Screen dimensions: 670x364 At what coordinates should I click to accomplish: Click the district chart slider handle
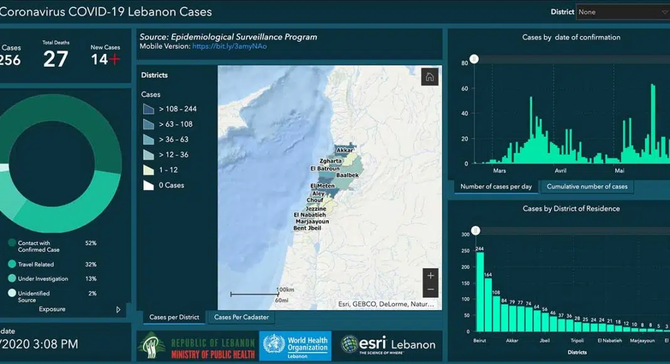(x=476, y=230)
